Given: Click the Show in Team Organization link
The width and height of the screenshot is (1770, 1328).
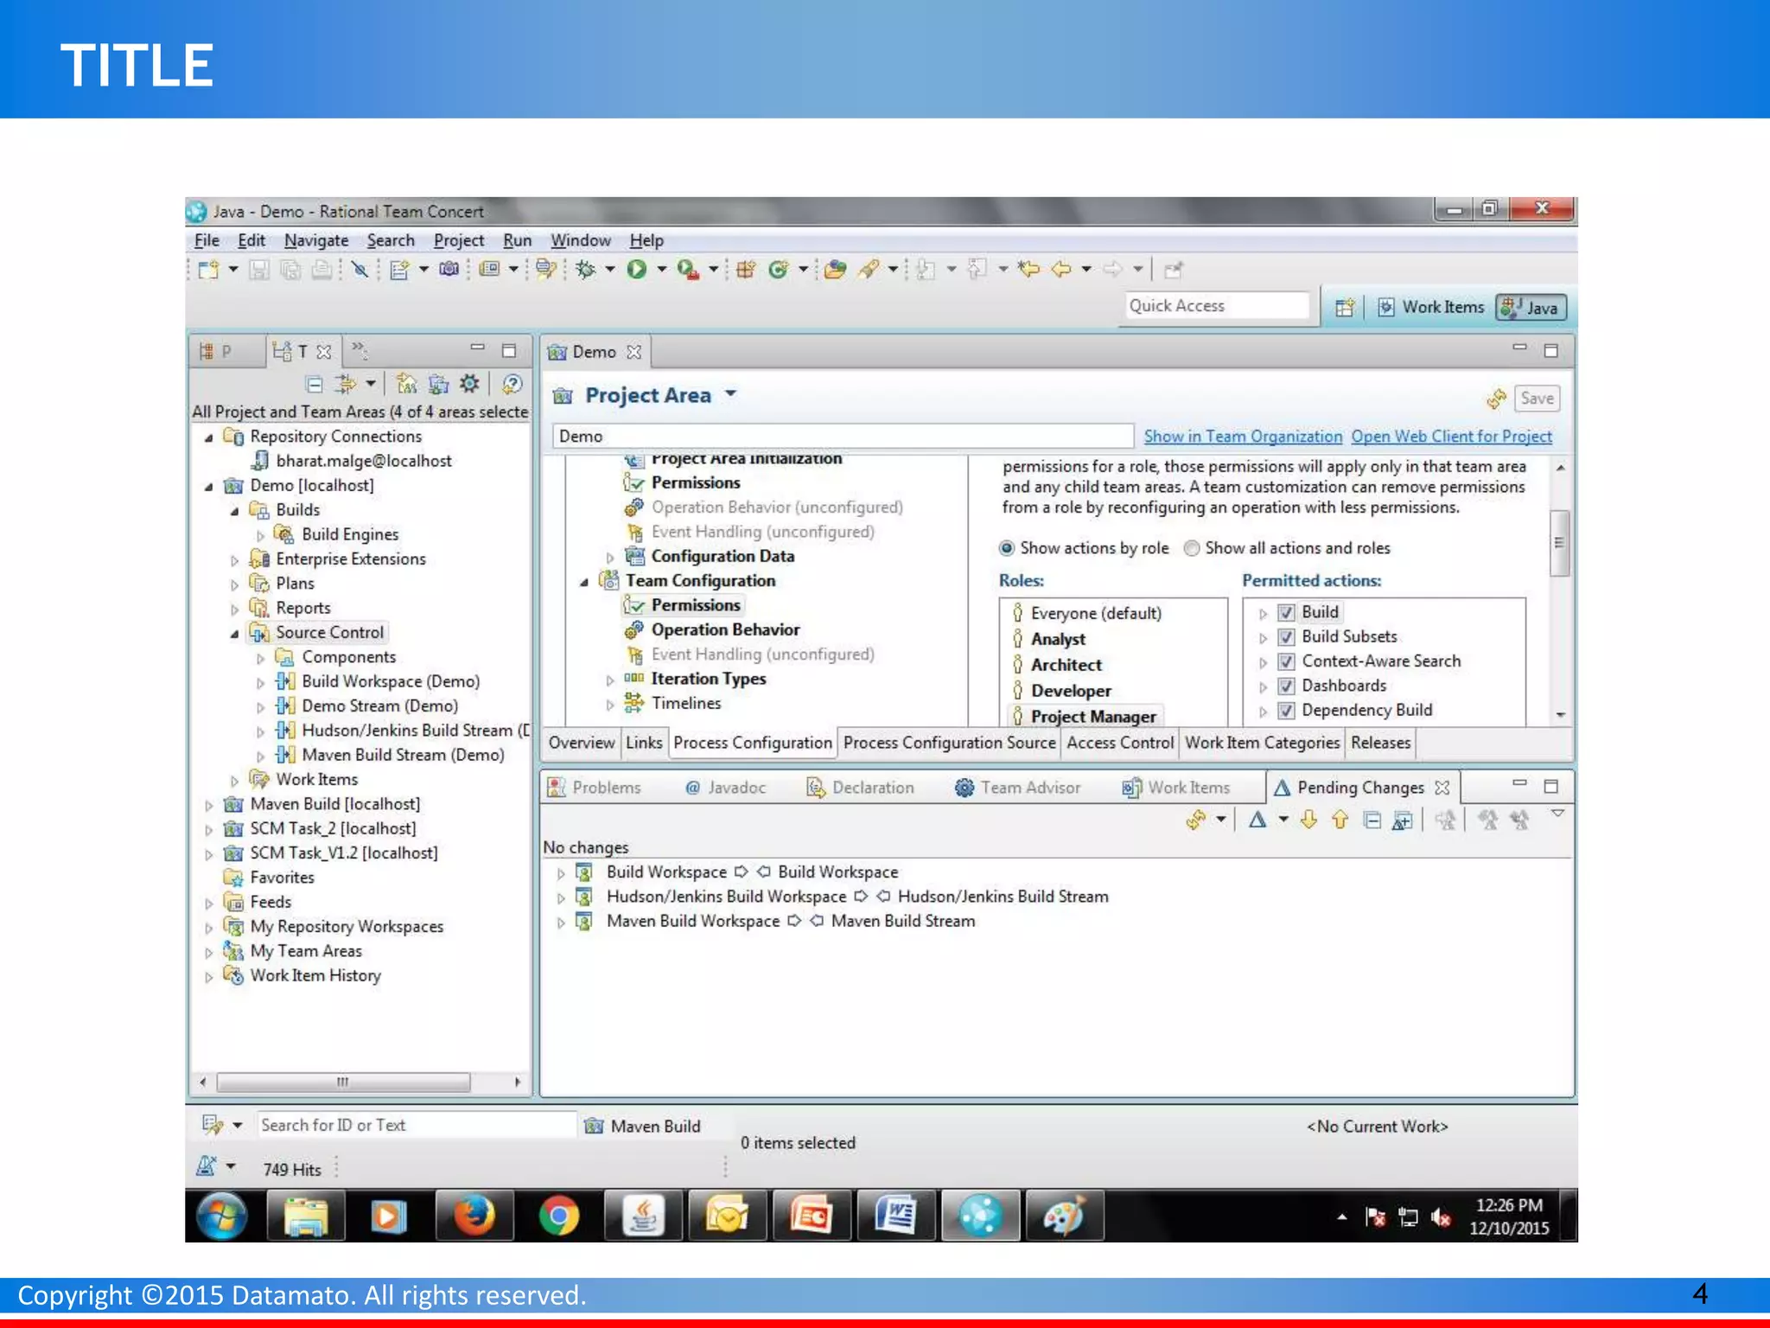Looking at the screenshot, I should coord(1242,437).
